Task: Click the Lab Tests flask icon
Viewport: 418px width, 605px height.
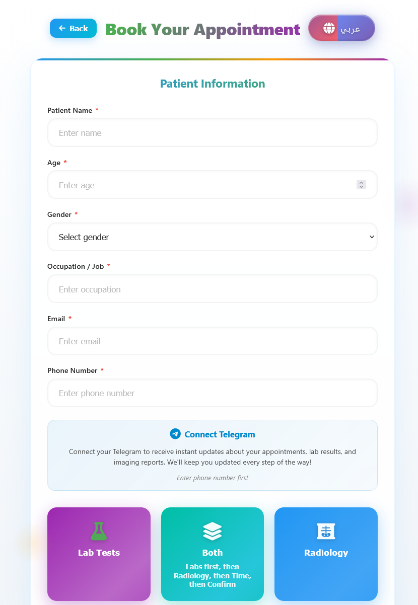Action: tap(99, 532)
